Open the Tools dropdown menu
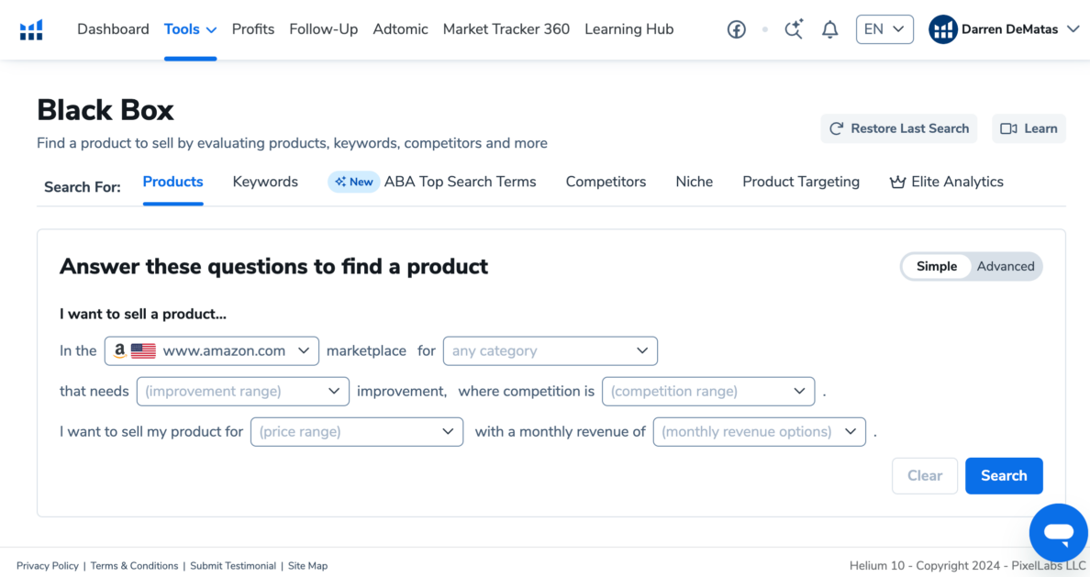This screenshot has width=1090, height=577. pos(191,29)
